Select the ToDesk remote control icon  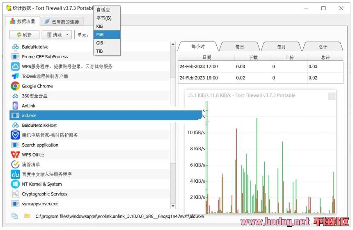coord(15,76)
